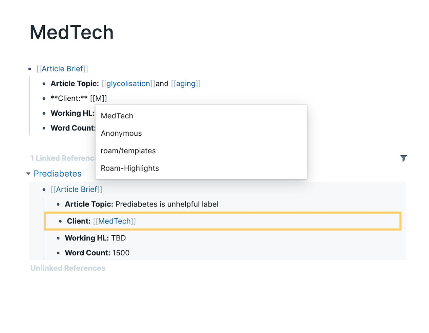Image resolution: width=429 pixels, height=333 pixels.
Task: Click the Unlinked References heading
Action: (68, 268)
